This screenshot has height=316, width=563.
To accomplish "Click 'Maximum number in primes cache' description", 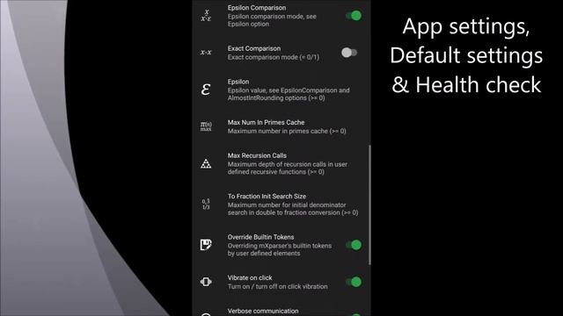I will tap(287, 131).
